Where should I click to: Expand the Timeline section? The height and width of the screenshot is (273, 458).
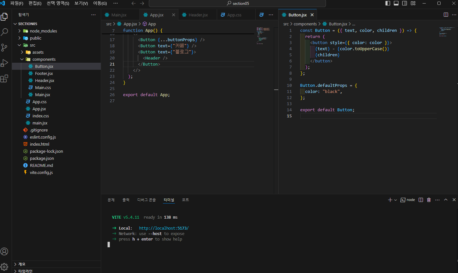(x=56, y=271)
